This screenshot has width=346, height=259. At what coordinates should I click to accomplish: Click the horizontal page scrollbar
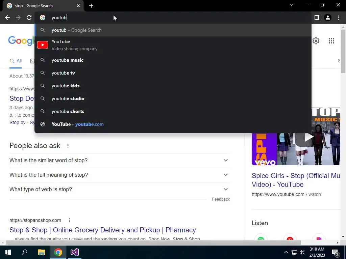(x=153, y=242)
